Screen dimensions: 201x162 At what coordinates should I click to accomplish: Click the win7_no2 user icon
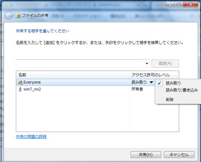tap(20, 90)
